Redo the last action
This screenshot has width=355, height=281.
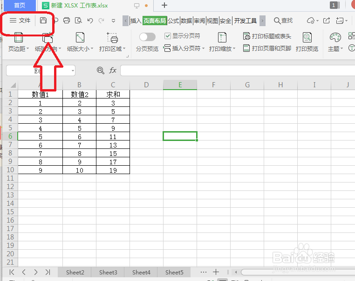click(x=101, y=21)
